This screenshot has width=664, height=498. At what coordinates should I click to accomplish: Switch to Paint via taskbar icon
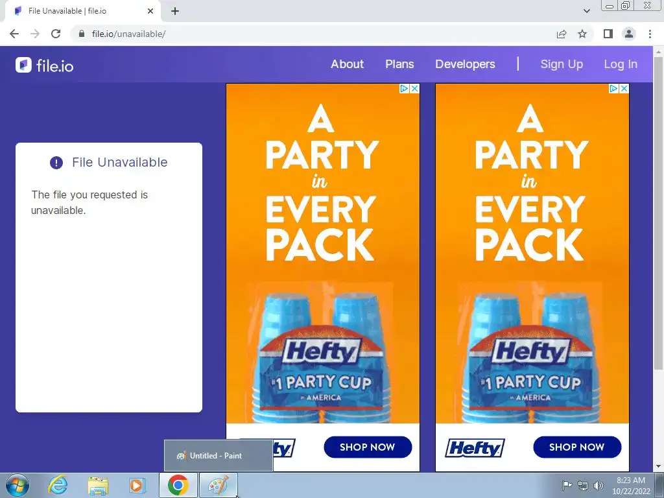click(x=219, y=485)
